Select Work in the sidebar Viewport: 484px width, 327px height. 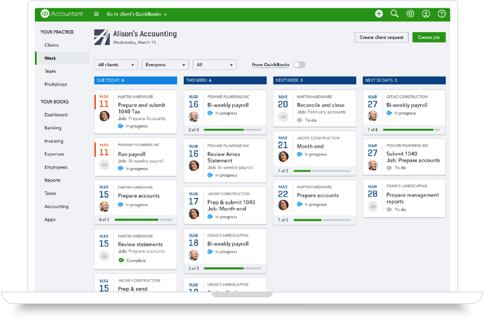[x=63, y=58]
